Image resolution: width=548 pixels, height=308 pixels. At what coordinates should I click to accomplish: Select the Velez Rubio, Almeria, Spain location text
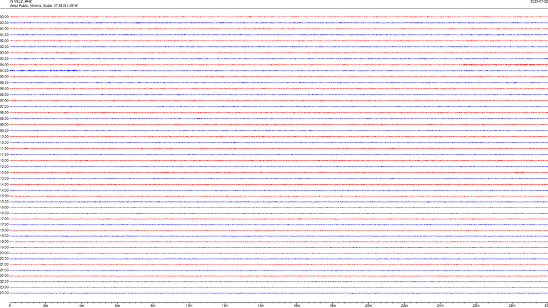click(31, 6)
